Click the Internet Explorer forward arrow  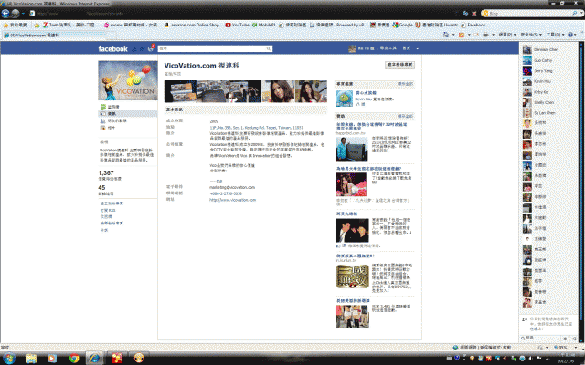[16, 14]
